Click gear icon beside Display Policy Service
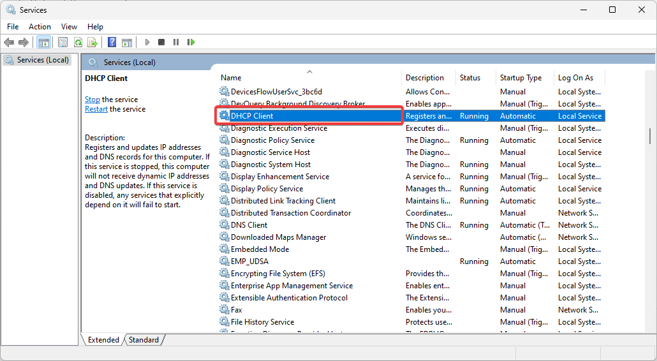 [225, 188]
